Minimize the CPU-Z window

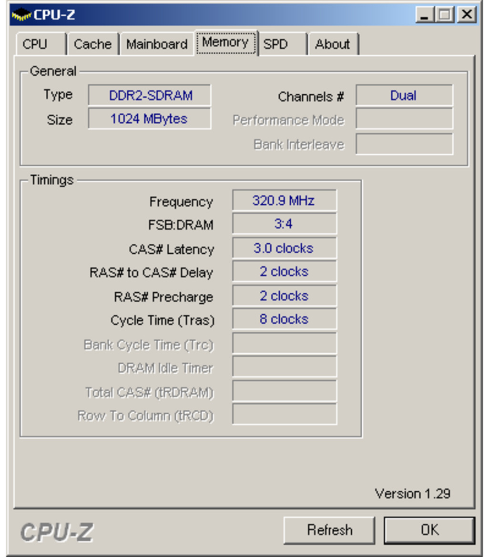[425, 15]
